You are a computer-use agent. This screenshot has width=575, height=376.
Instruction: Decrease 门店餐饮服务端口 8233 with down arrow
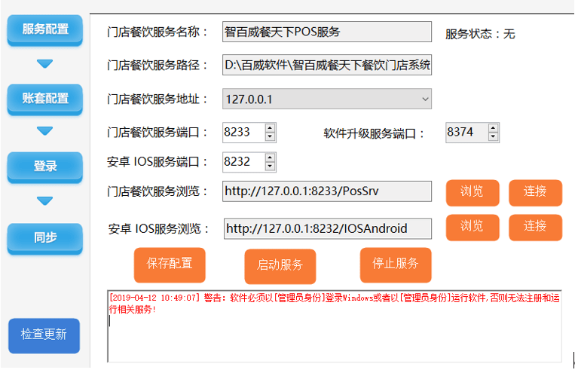point(270,137)
